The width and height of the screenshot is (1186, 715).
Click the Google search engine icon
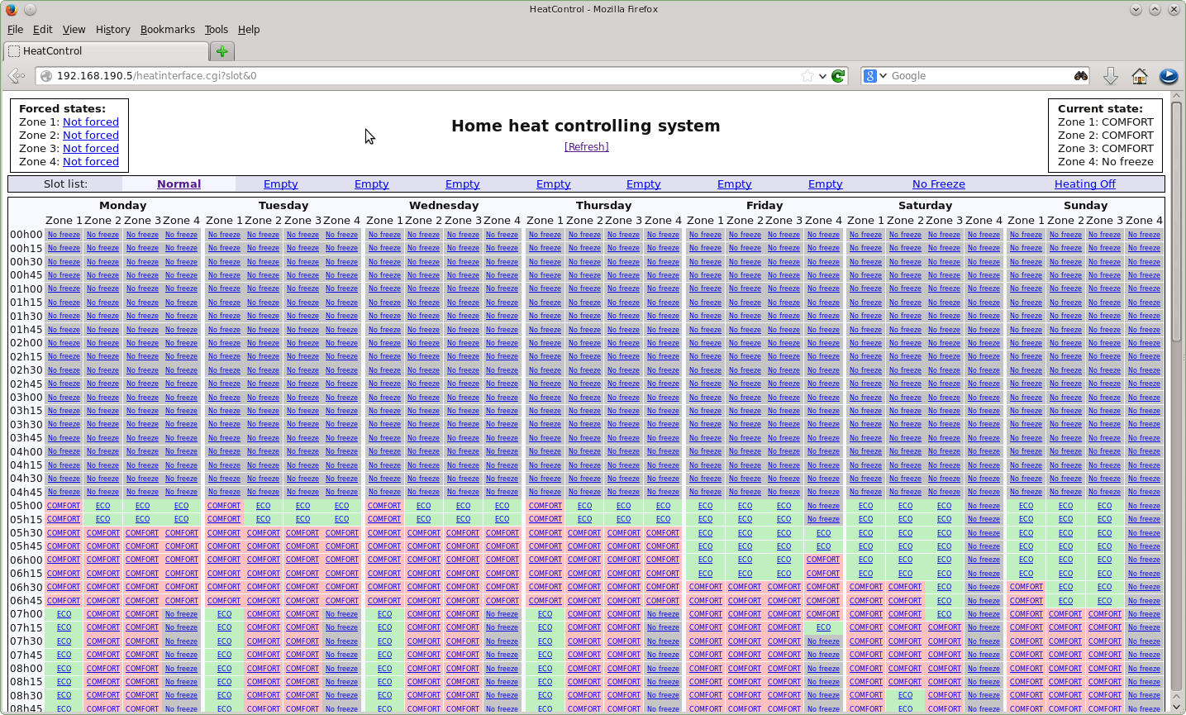click(x=872, y=75)
